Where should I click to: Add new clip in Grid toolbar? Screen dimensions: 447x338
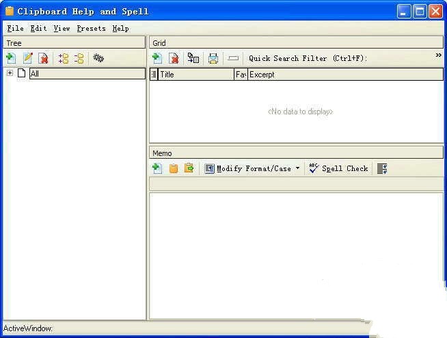click(x=157, y=58)
